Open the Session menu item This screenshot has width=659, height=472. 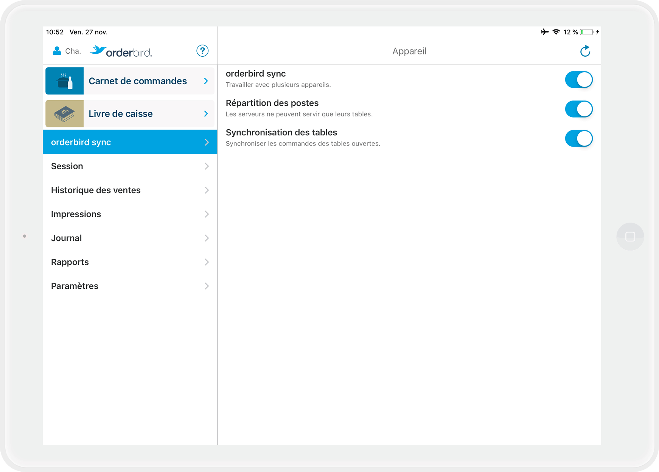tap(130, 166)
